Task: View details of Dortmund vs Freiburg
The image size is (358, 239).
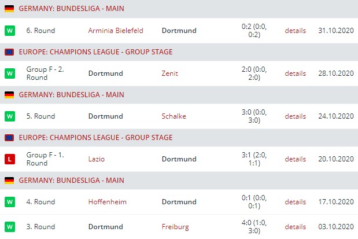Action: tap(295, 226)
